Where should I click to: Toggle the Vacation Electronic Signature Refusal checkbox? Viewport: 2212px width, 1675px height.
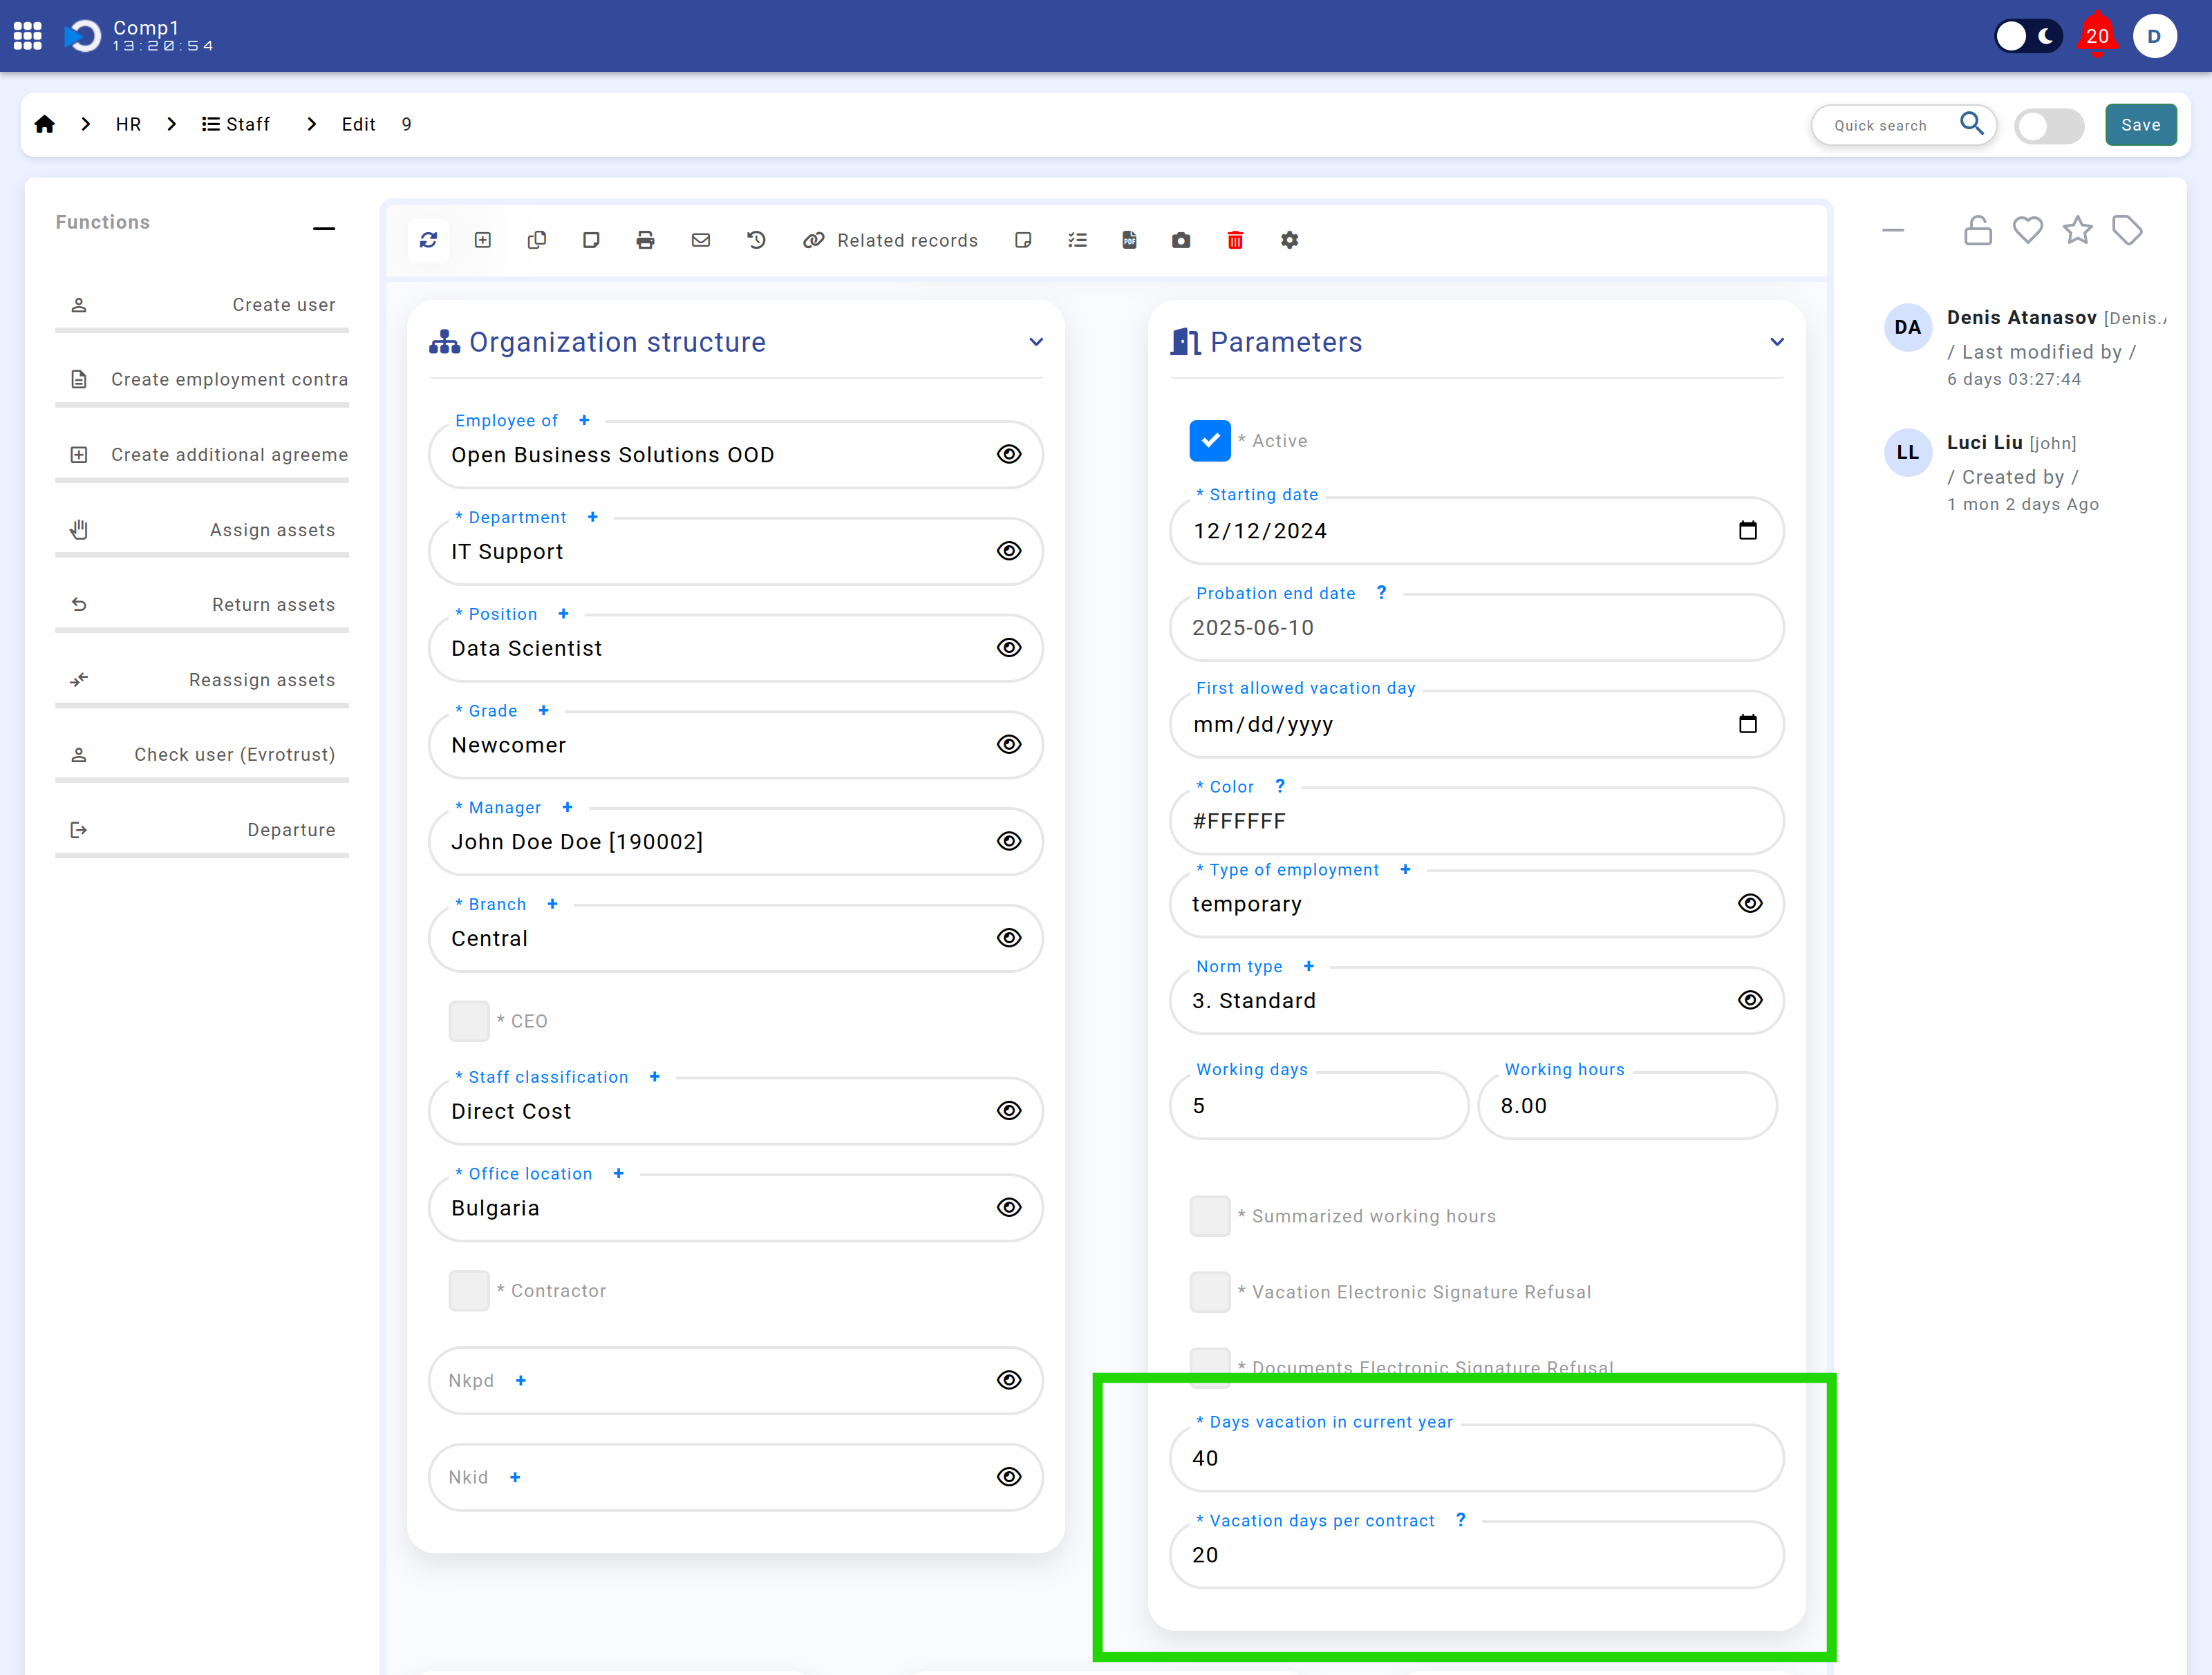(1209, 1291)
